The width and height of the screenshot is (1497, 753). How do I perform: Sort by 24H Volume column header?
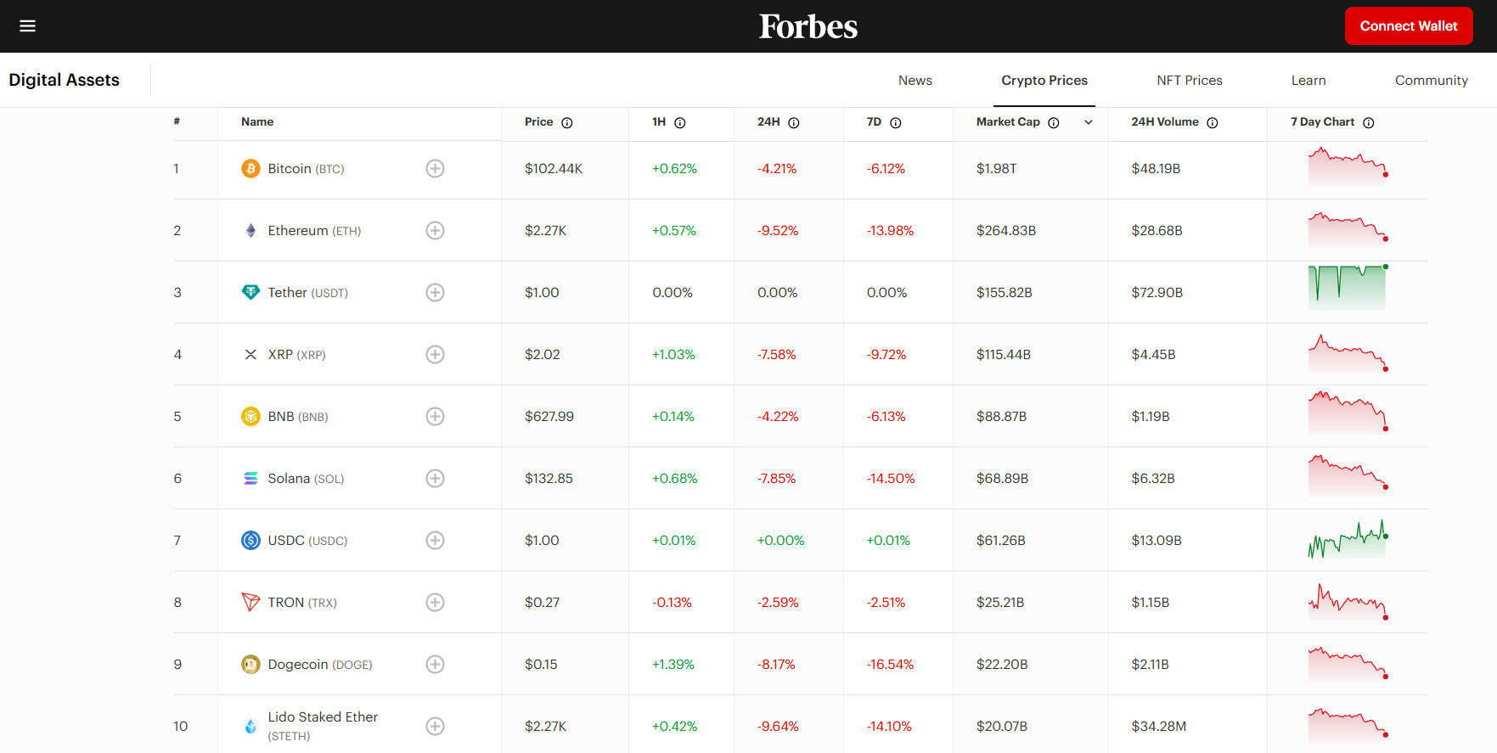click(x=1165, y=122)
